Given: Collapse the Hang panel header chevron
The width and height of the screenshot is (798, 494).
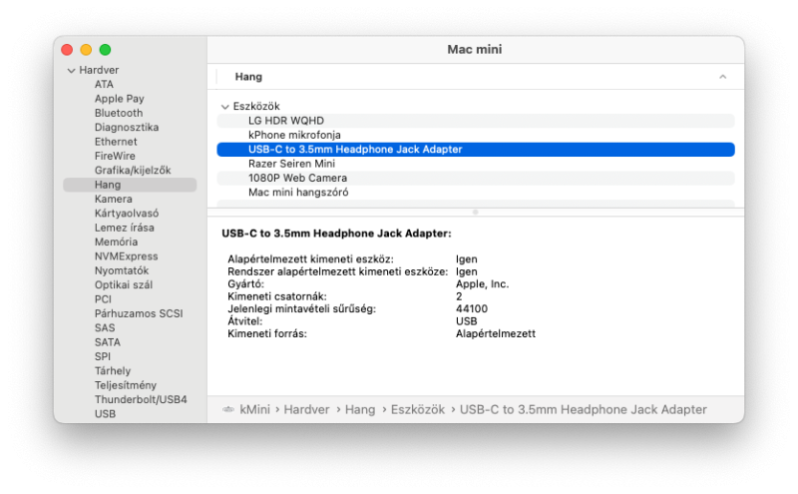Looking at the screenshot, I should point(722,77).
